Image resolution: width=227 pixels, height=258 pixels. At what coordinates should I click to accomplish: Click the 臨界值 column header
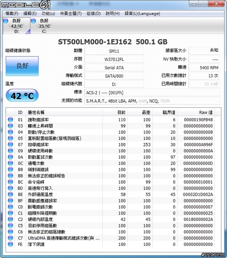[x=165, y=112]
